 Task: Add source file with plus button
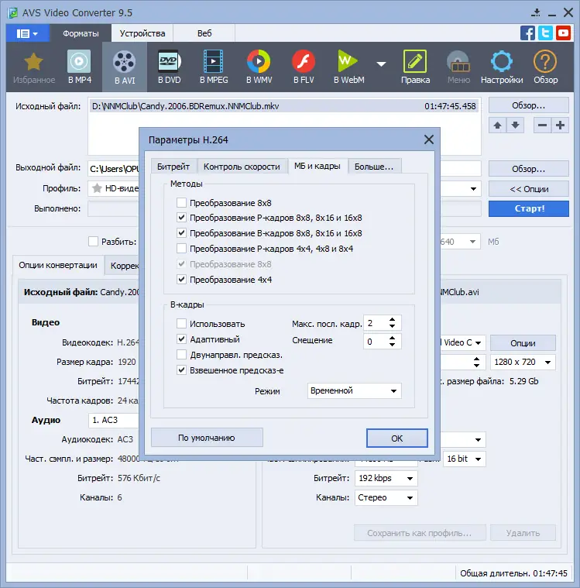(561, 126)
